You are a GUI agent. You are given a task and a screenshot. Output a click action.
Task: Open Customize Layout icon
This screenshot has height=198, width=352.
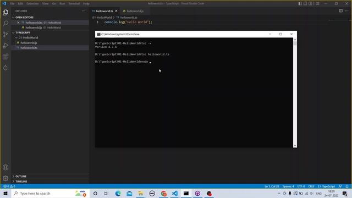[317, 3]
